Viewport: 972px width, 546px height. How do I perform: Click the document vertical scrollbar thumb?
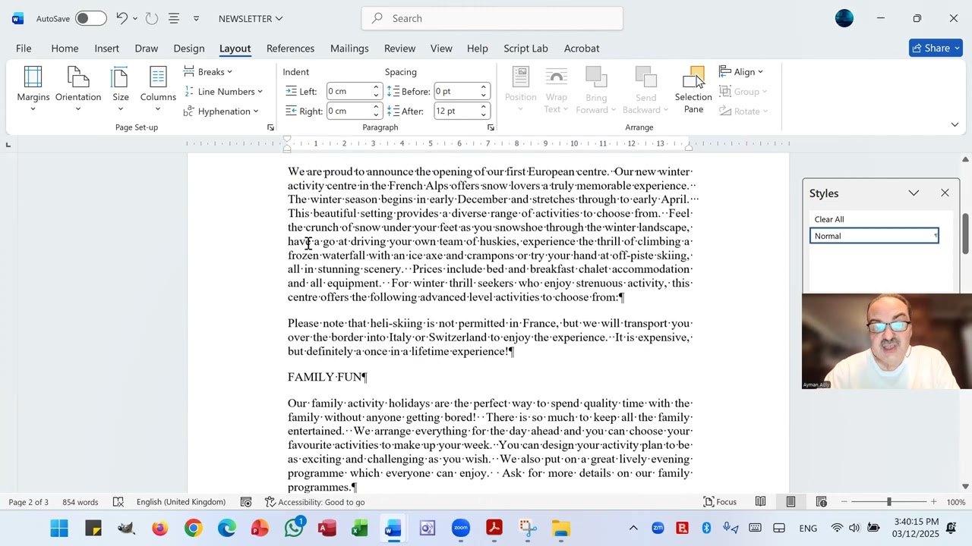(965, 234)
